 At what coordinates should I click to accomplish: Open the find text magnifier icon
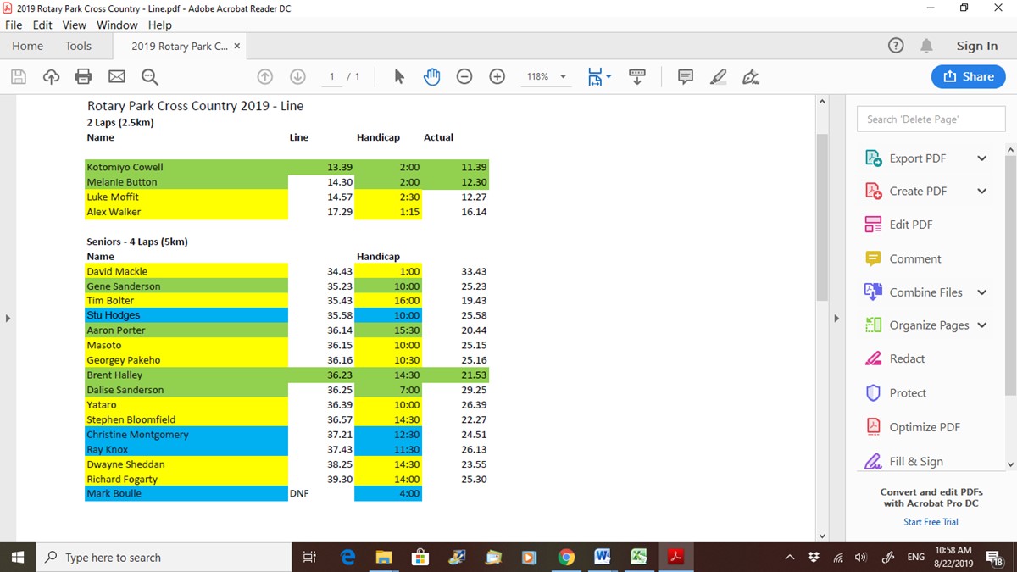tap(150, 77)
